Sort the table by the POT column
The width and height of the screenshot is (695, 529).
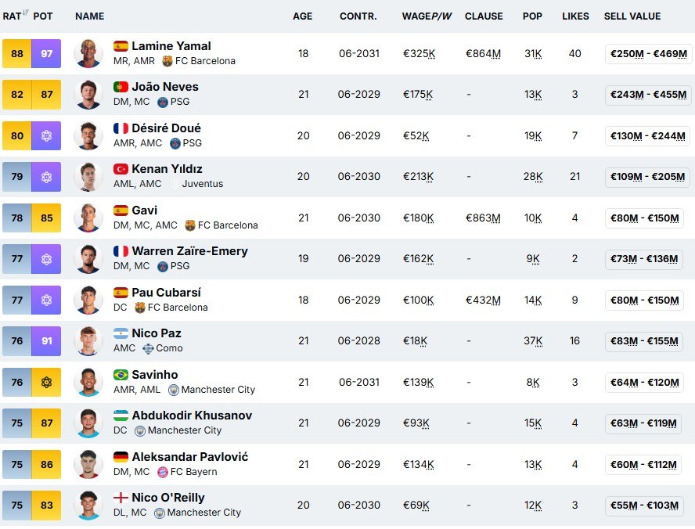[x=43, y=16]
